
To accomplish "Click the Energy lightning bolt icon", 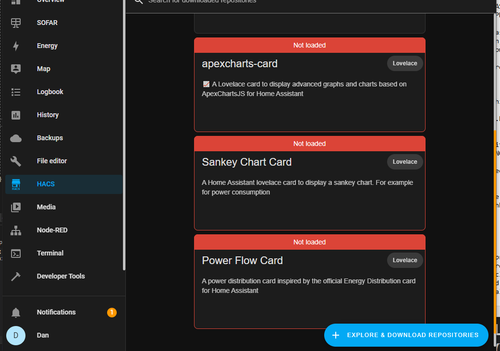I will (16, 46).
